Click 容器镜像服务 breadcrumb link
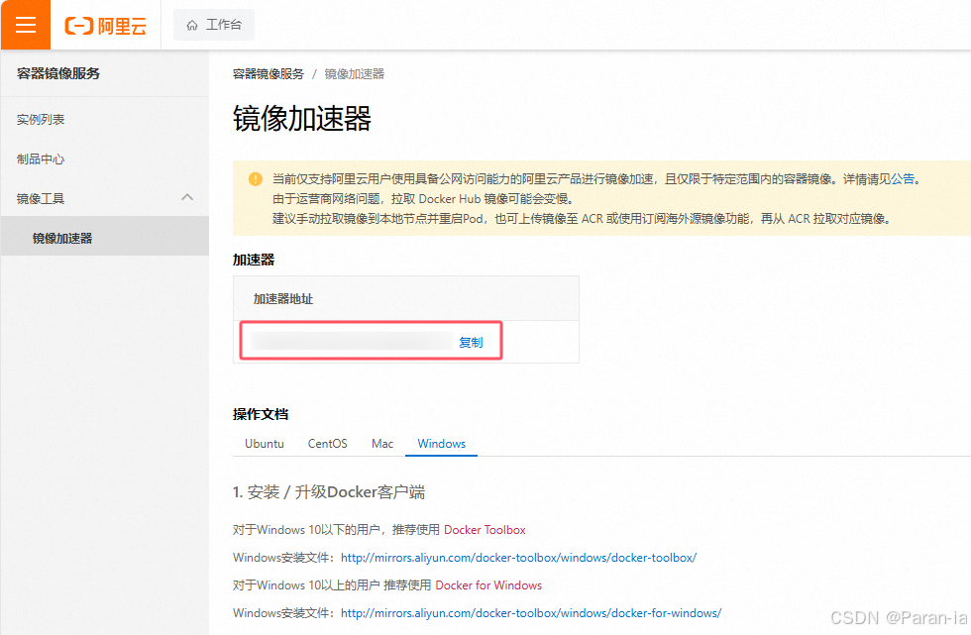This screenshot has width=971, height=635. 269,74
